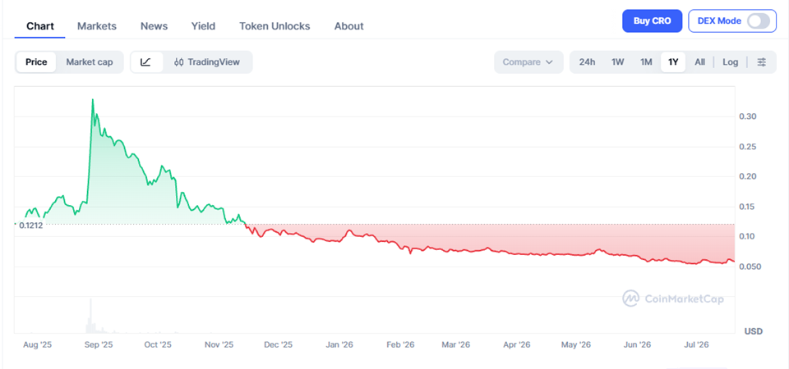Click the Nov '25 axis label
The height and width of the screenshot is (369, 789).
tap(219, 345)
